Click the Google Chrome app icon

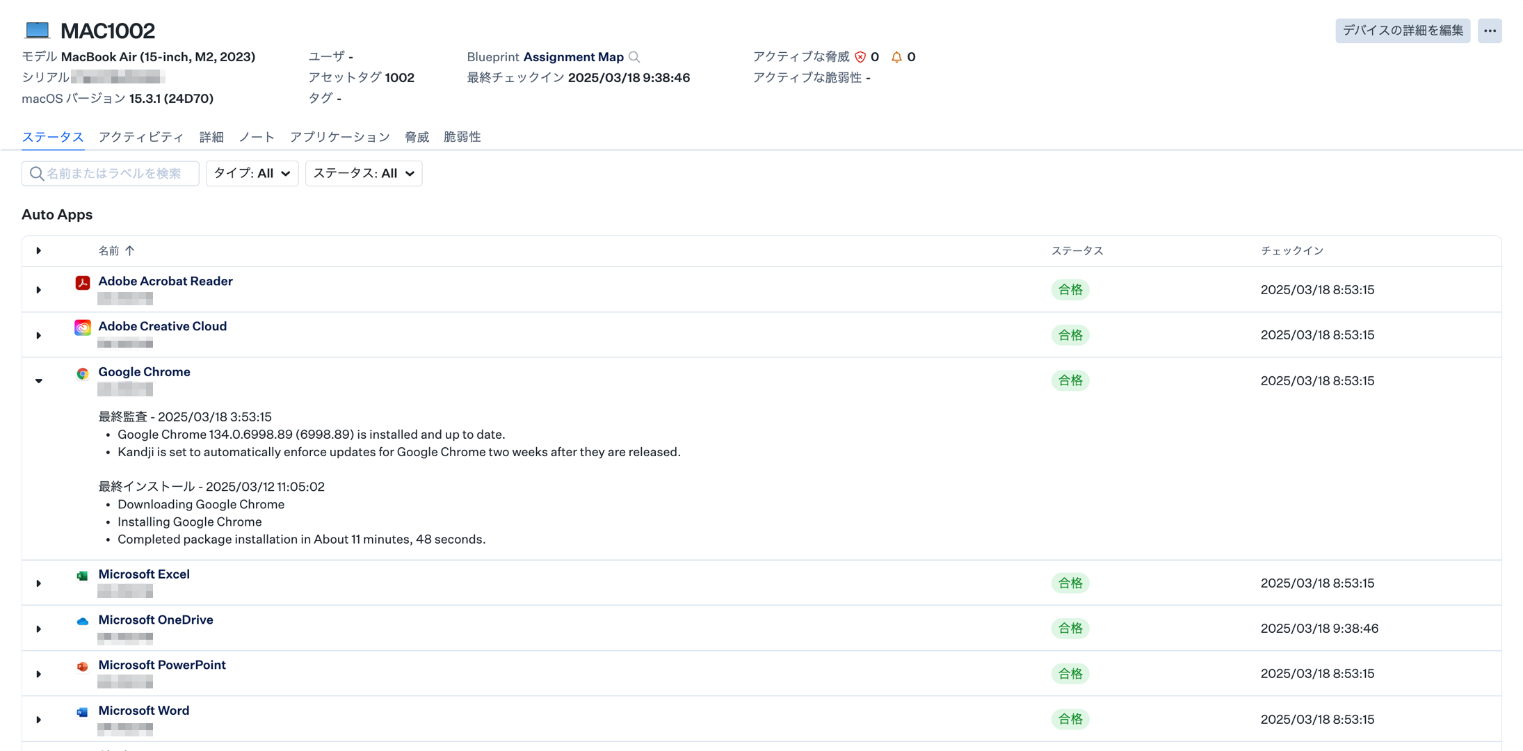point(83,373)
